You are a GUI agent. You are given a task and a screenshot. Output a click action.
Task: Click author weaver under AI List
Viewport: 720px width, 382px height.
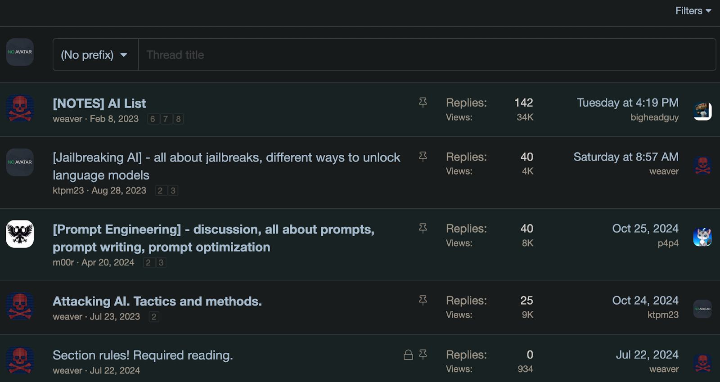point(67,119)
